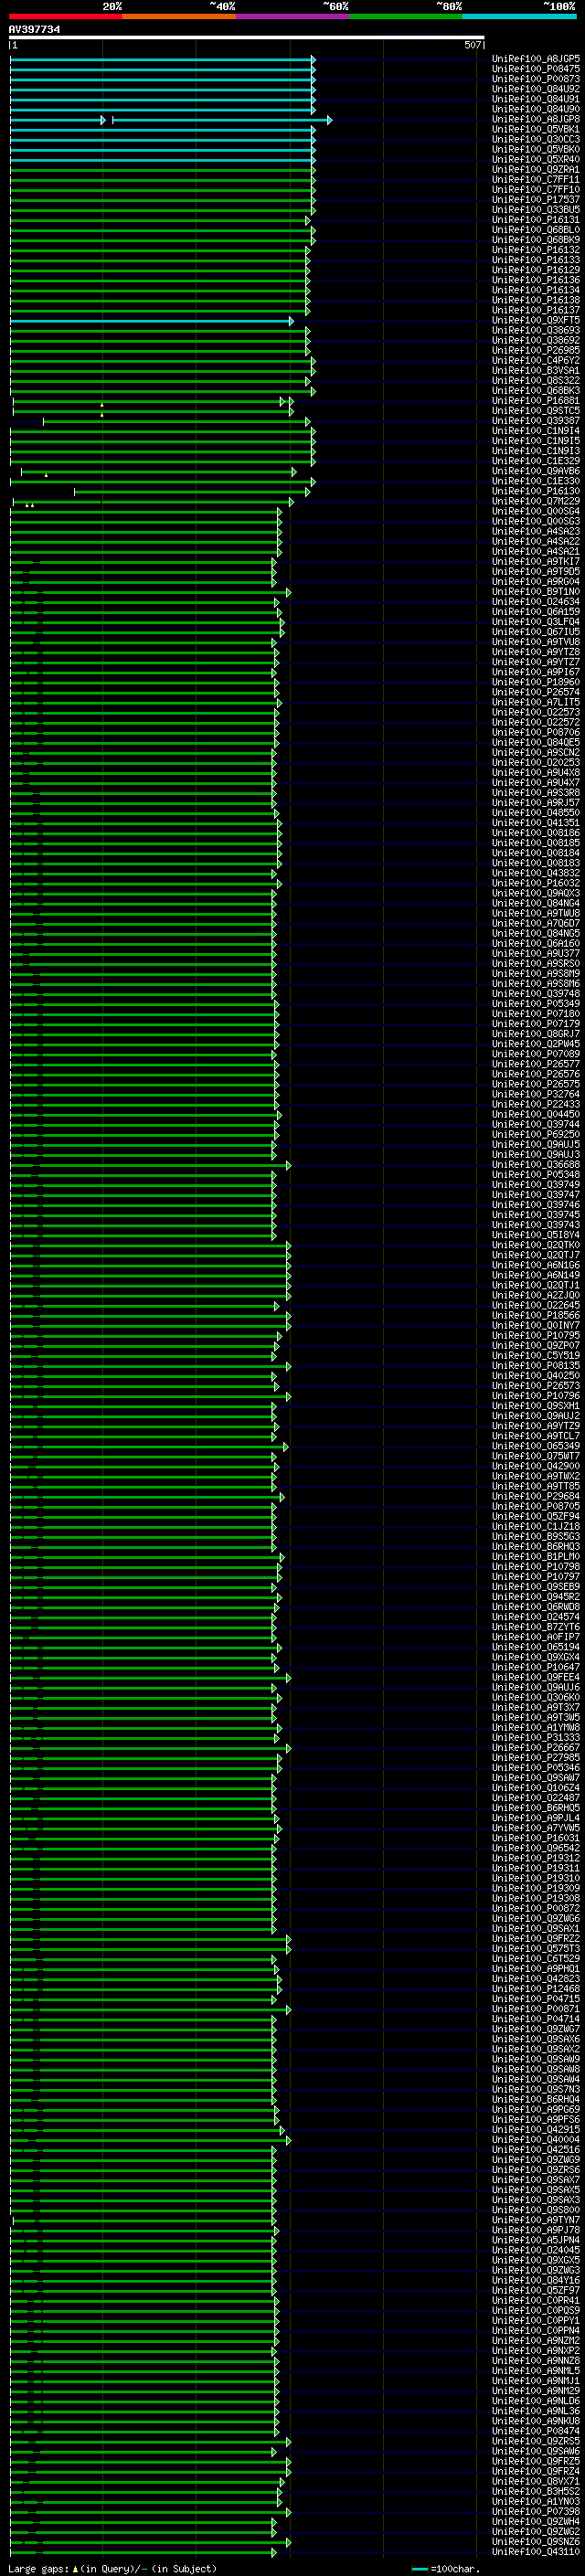Open hit UniRef100_Q9XFT5
This screenshot has width=585, height=2576.
point(535,320)
